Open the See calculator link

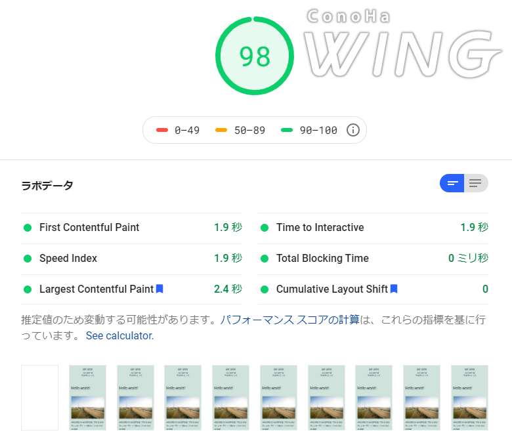[x=119, y=335]
